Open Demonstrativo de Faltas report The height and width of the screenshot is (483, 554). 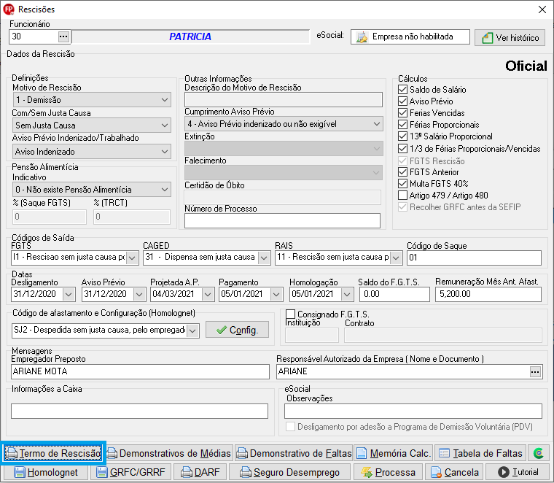pos(294,453)
